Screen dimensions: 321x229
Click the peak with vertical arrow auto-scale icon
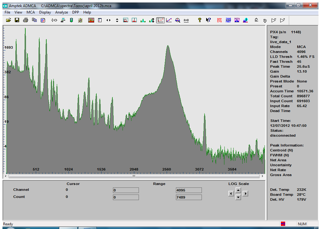[x=152, y=20]
